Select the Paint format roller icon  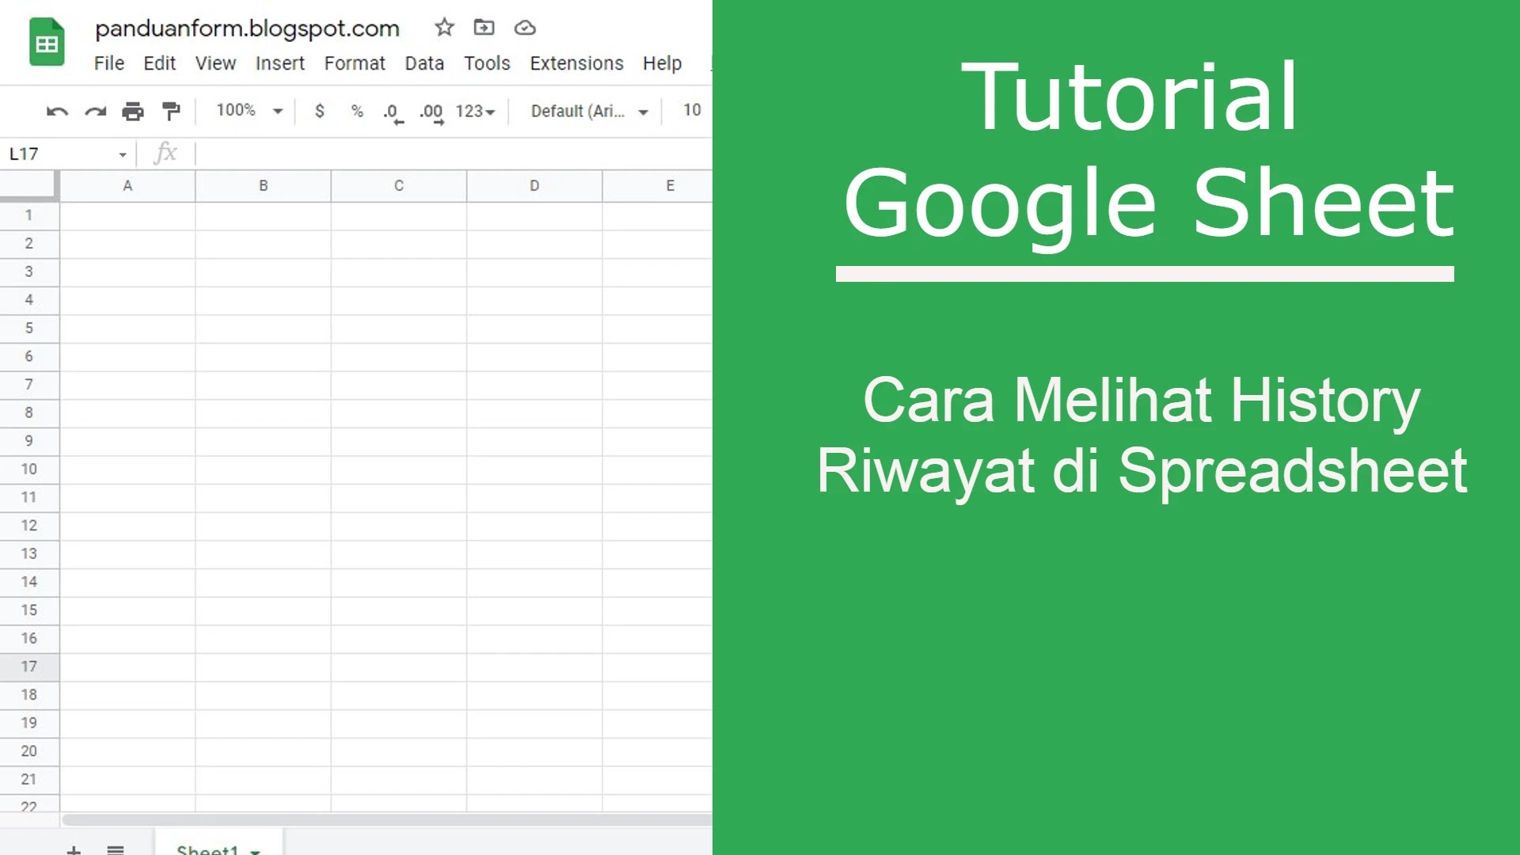coord(171,112)
